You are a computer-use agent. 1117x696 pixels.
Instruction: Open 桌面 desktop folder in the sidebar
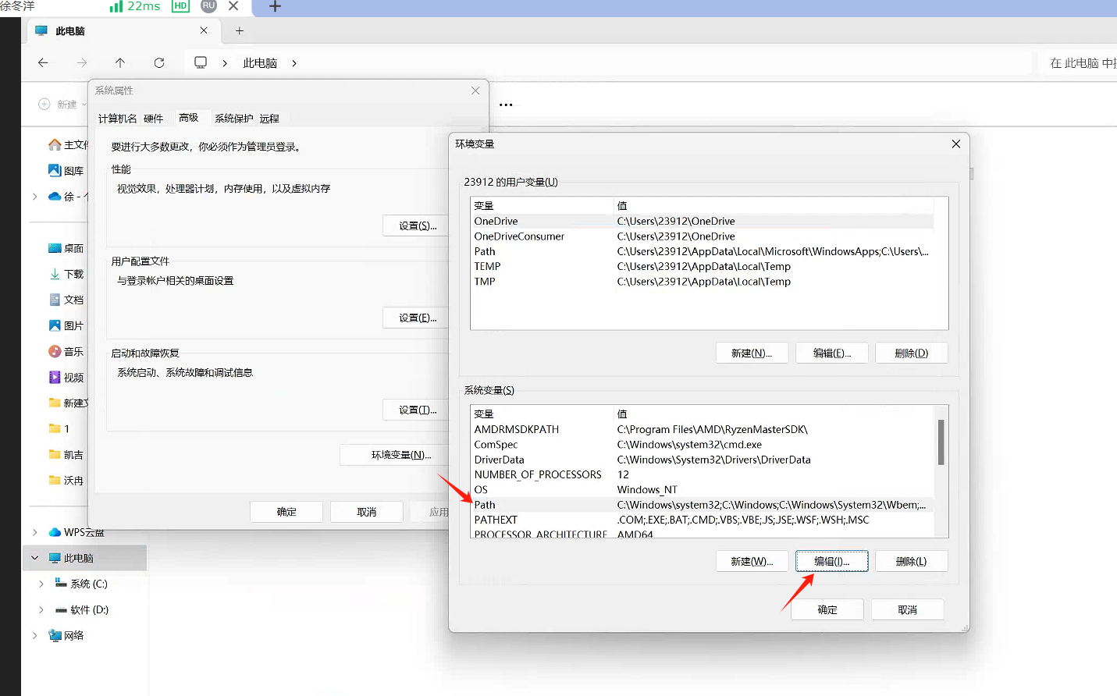click(x=66, y=248)
